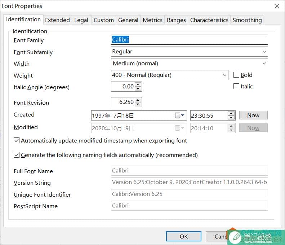Close the Font Properties dialog

277,6
